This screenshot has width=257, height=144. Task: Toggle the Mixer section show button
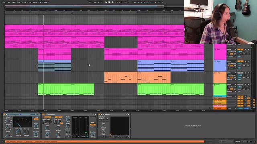[254, 105]
